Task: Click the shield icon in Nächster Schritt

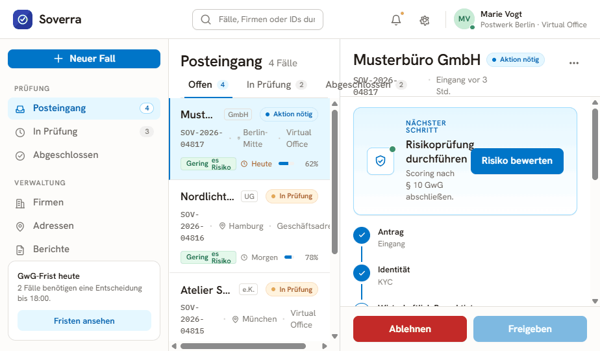Action: (x=381, y=161)
